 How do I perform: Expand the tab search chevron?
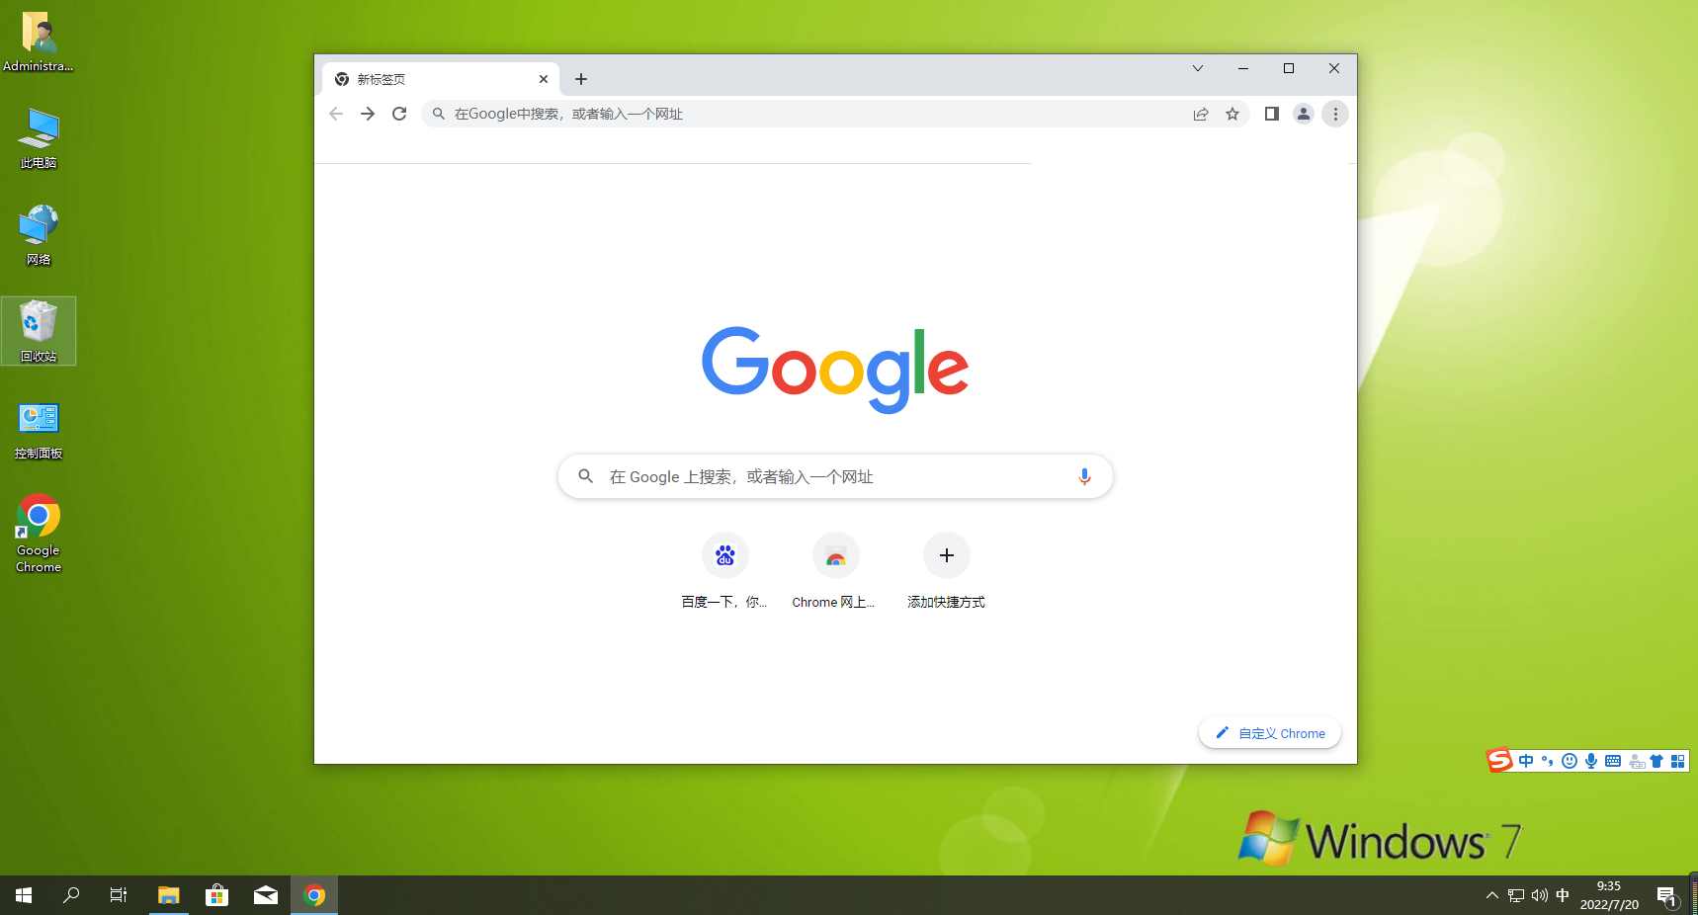pyautogui.click(x=1197, y=68)
